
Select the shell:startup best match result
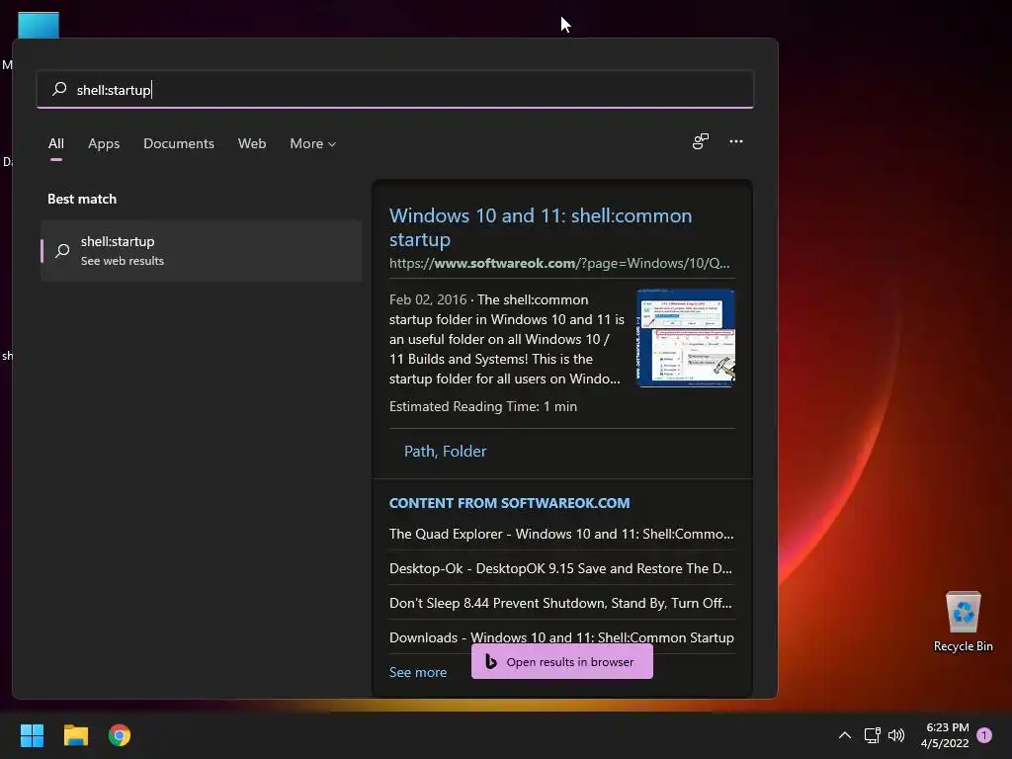click(201, 250)
